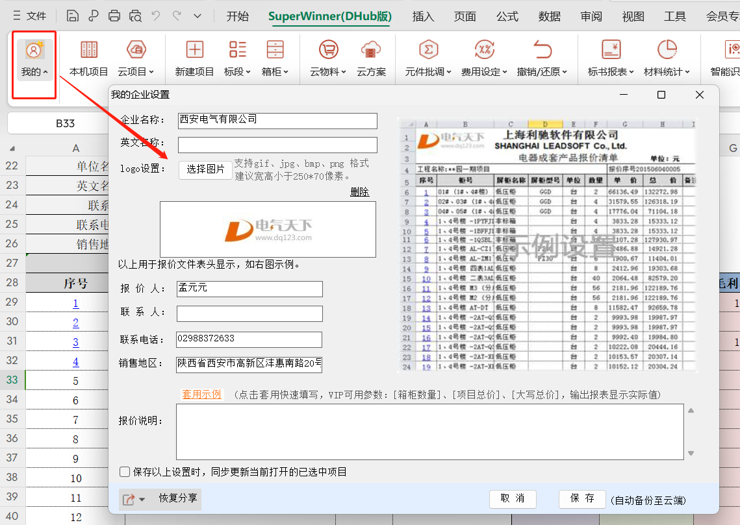Maximize the 我的企业设置 dialog
740x525 pixels.
(661, 95)
